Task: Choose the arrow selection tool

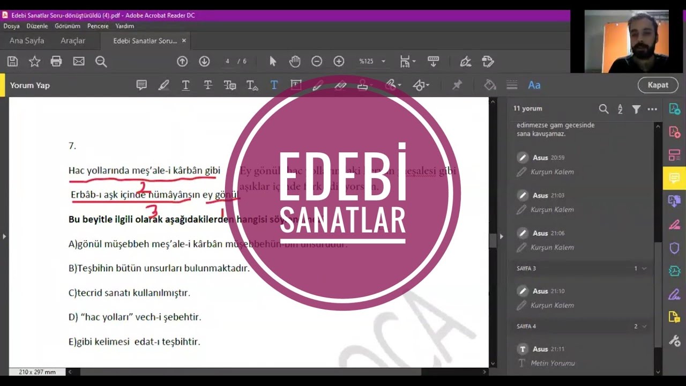Action: click(273, 62)
